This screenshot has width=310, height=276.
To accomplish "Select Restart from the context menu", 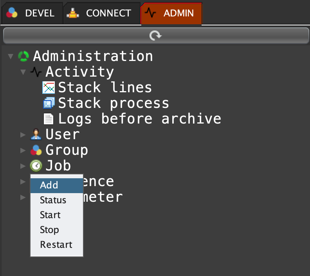I will click(x=56, y=245).
